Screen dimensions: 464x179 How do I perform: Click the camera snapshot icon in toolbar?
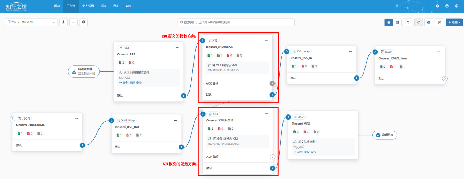429,22
